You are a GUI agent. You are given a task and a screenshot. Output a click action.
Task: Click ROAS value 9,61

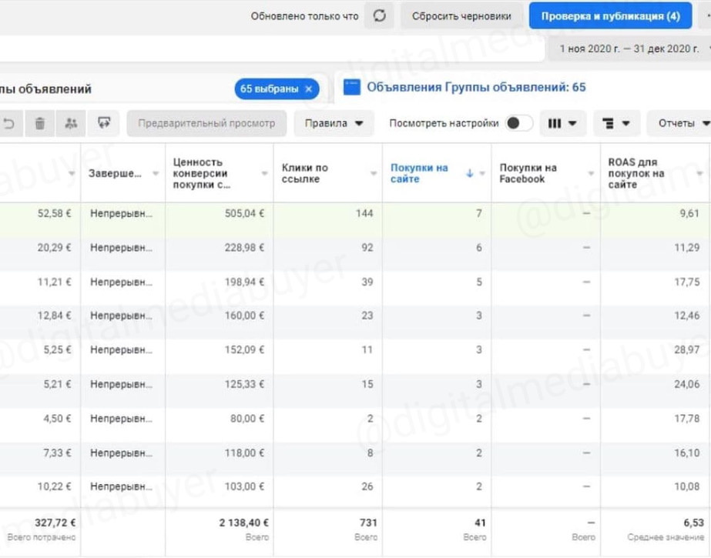tap(689, 213)
